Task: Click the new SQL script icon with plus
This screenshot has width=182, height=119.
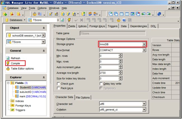Action: point(56,14)
